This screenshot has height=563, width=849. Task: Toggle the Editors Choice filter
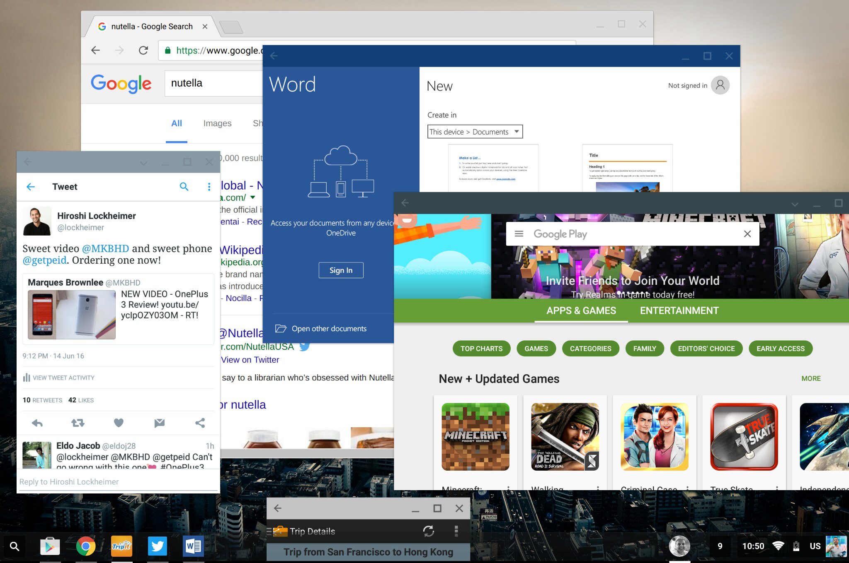pyautogui.click(x=706, y=349)
